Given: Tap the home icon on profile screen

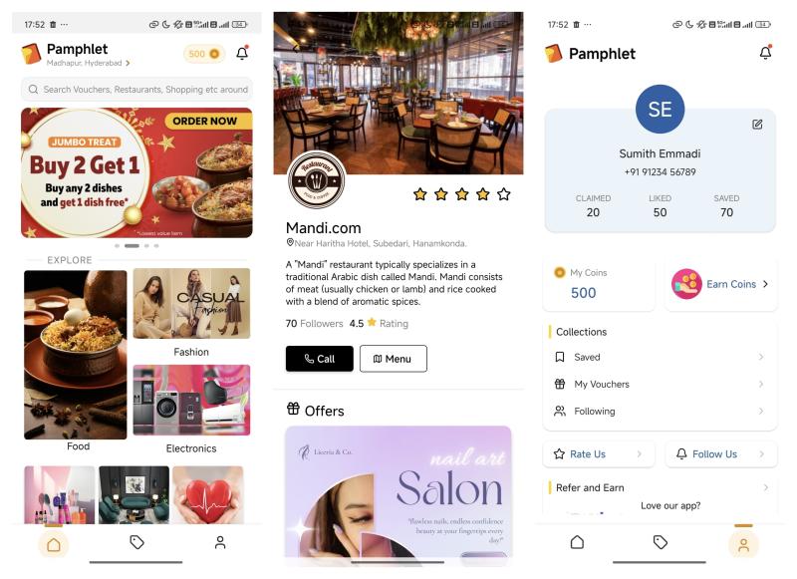Looking at the screenshot, I should pyautogui.click(x=577, y=542).
